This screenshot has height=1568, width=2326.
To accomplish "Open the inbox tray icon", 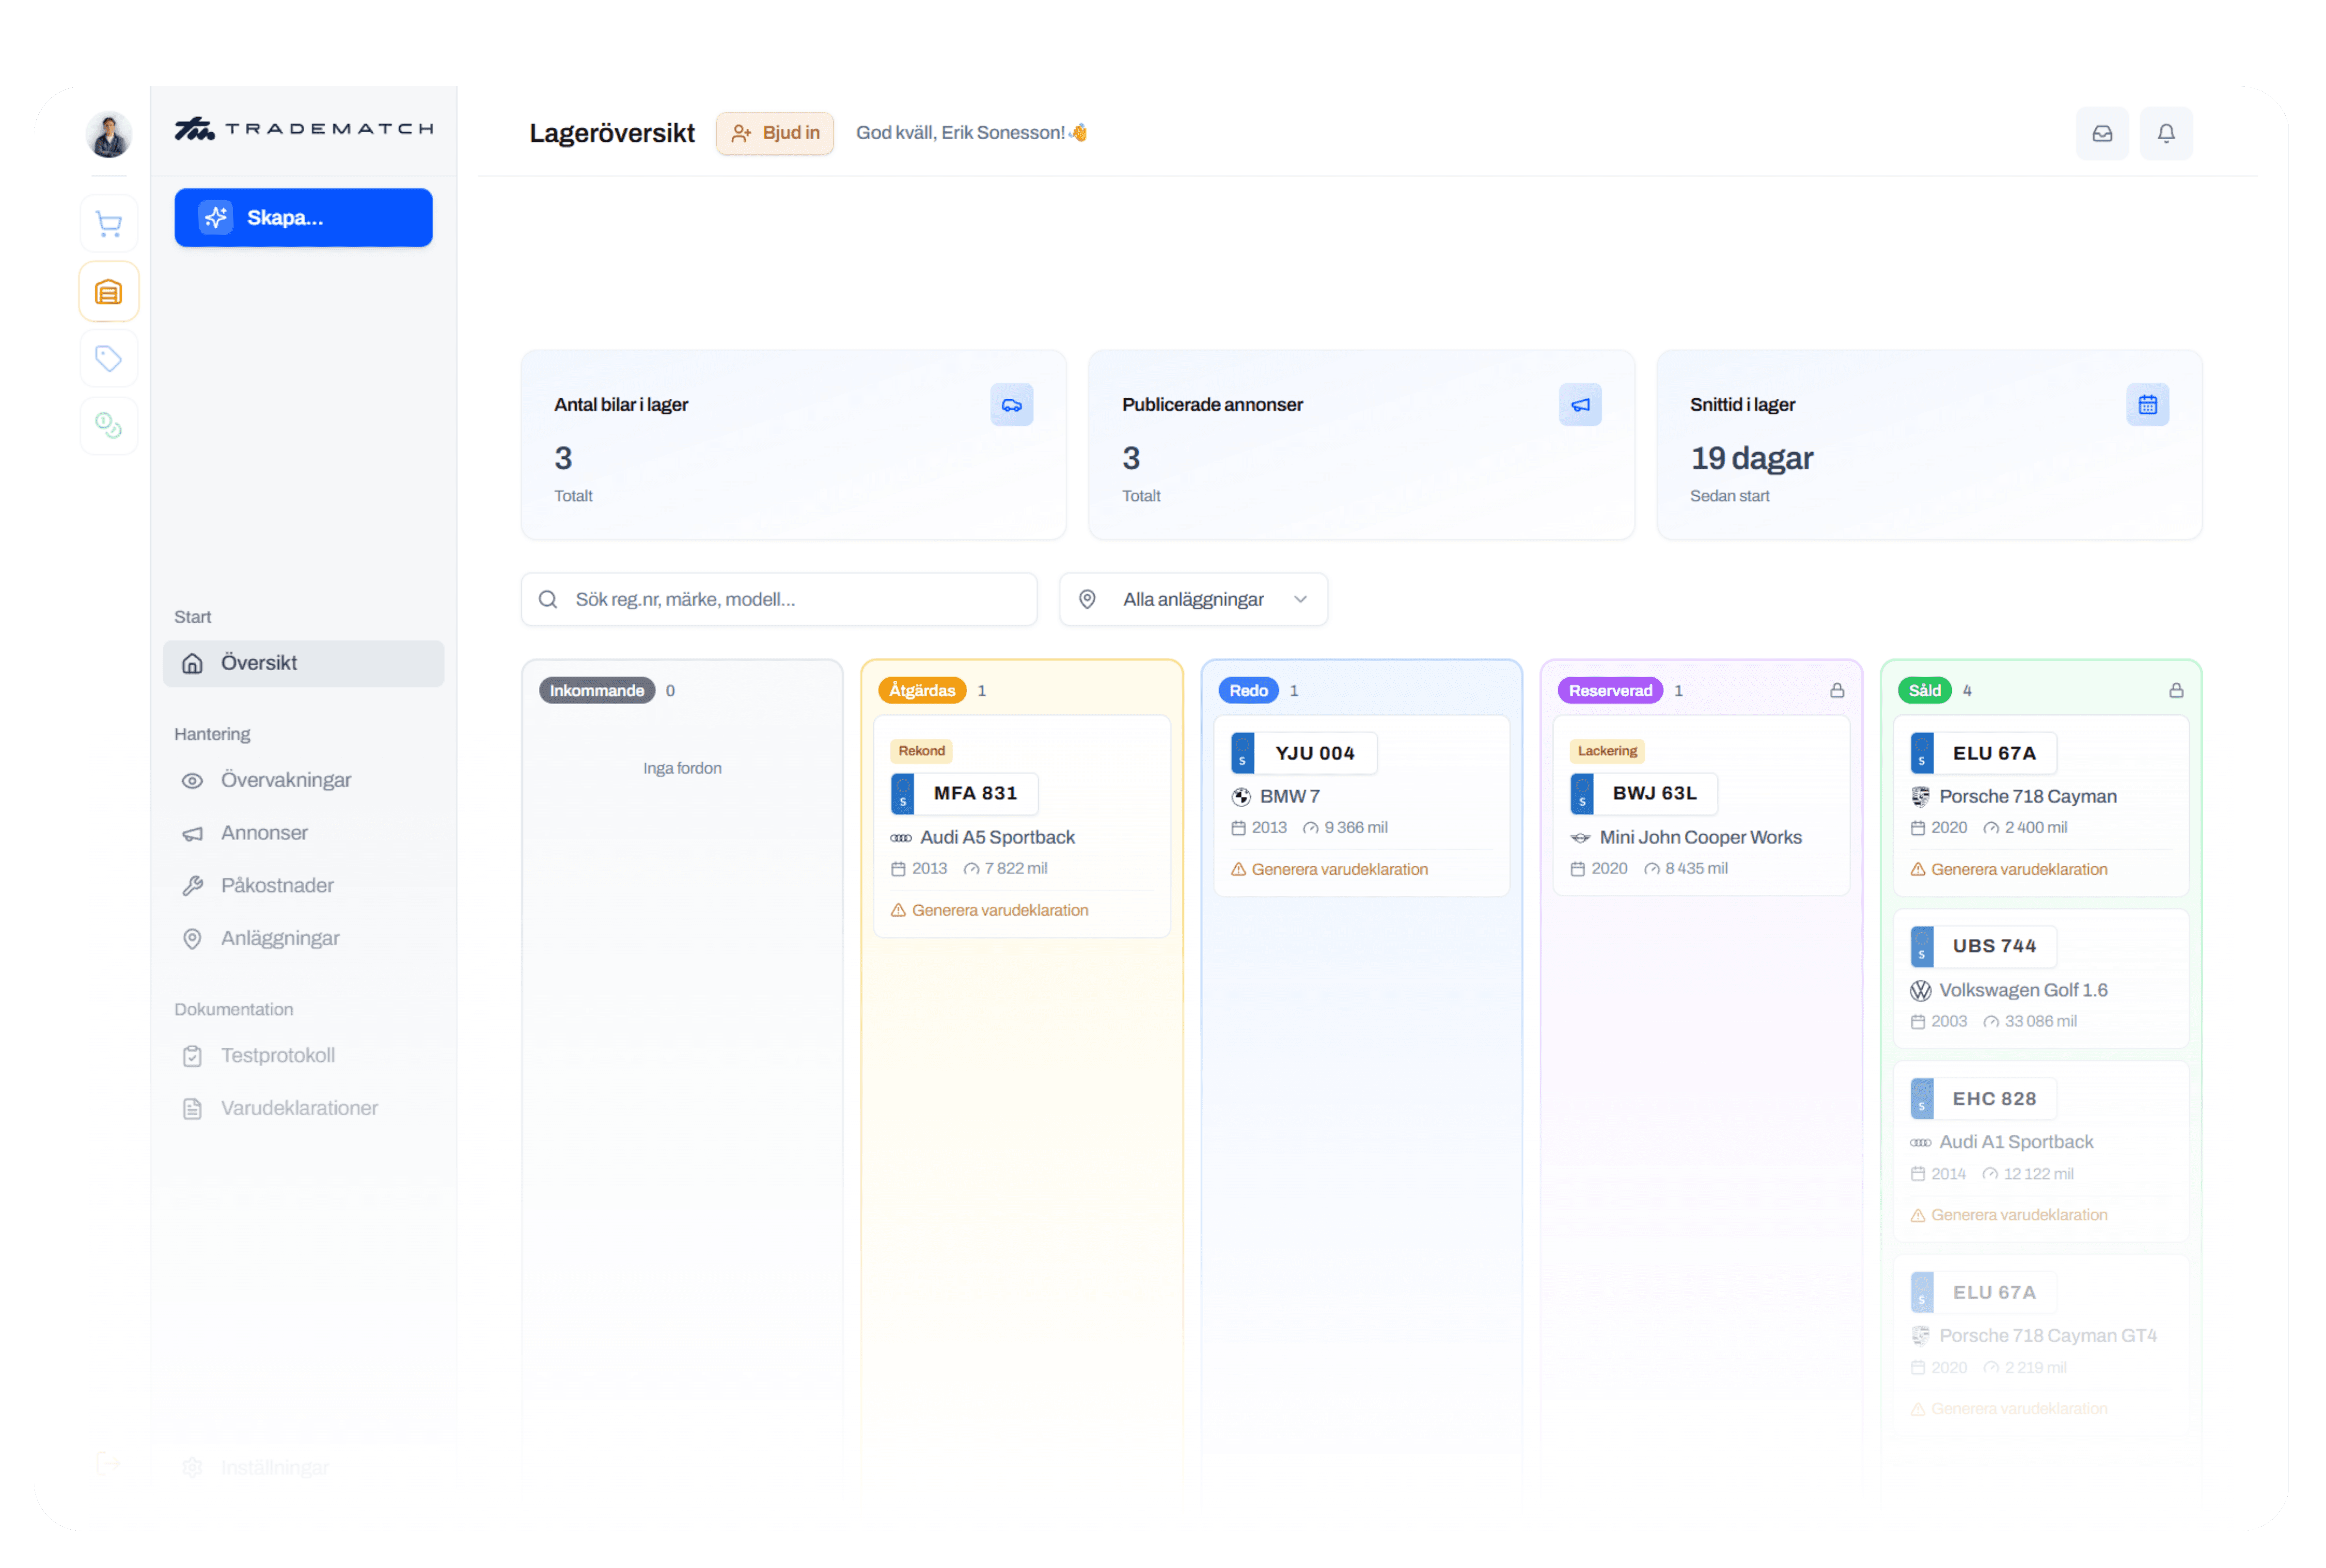I will click(x=2101, y=133).
